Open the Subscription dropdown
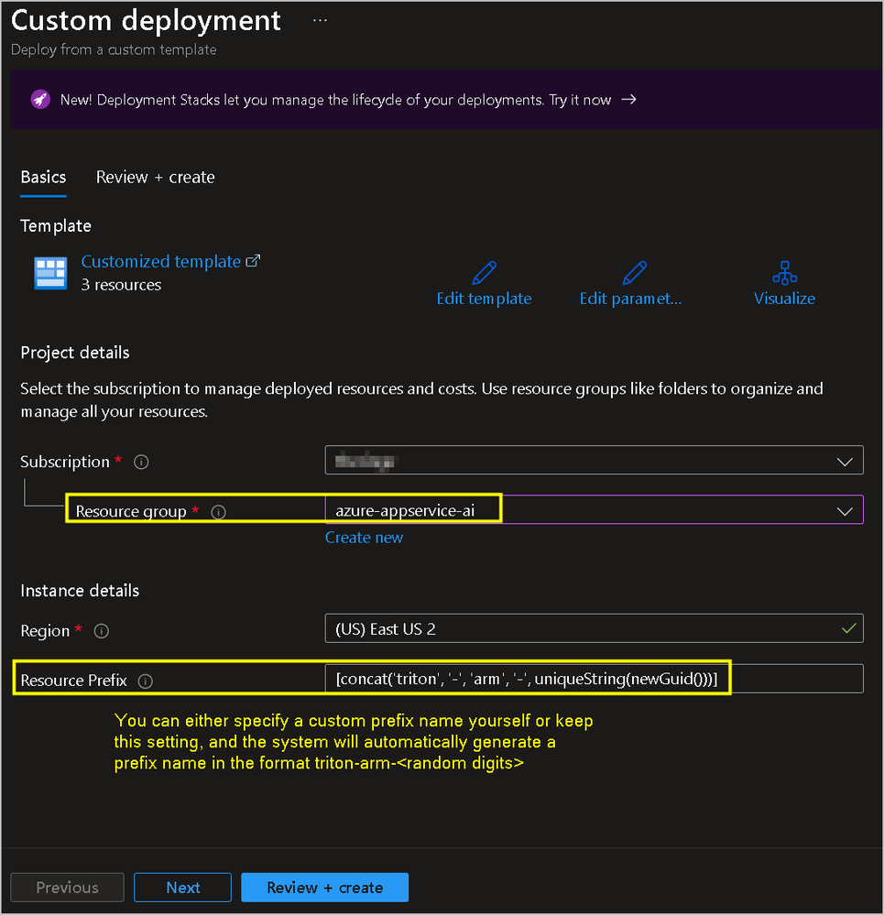 click(594, 461)
